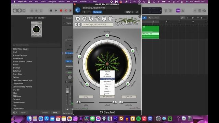Click the Search Sounds field
The image size is (219, 123).
pos(36,45)
